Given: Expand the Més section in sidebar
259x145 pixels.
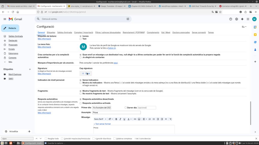Looking at the screenshot, I should point(10,62).
